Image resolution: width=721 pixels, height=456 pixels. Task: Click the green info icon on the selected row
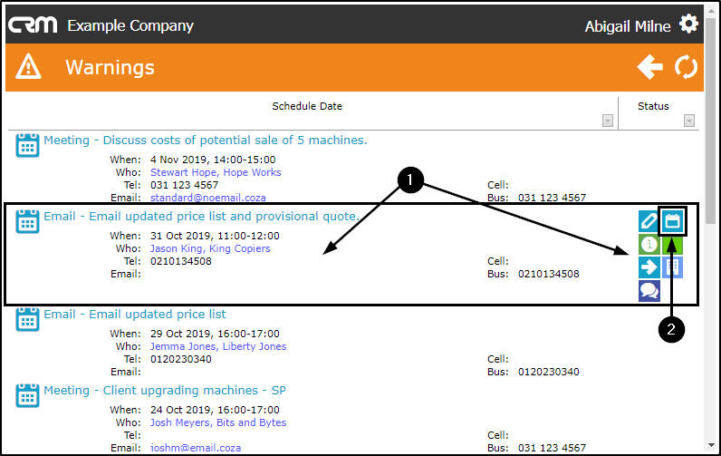point(649,244)
